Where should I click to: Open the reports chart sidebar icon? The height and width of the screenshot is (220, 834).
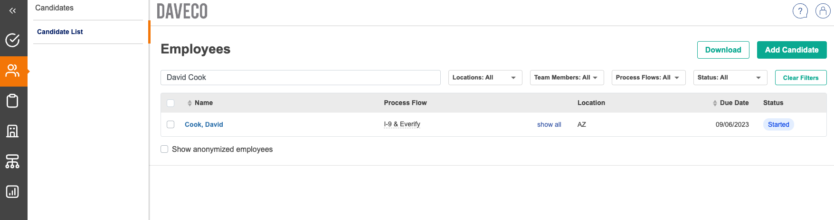point(13,192)
